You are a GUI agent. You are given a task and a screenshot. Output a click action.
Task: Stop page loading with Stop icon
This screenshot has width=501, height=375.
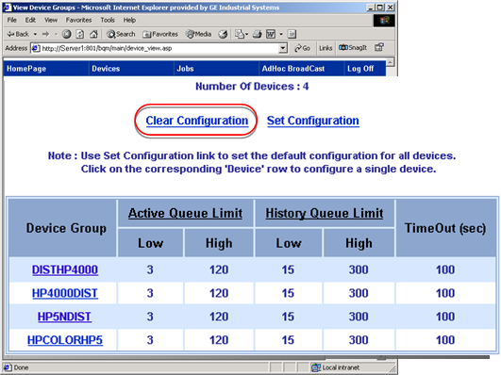tap(66, 34)
